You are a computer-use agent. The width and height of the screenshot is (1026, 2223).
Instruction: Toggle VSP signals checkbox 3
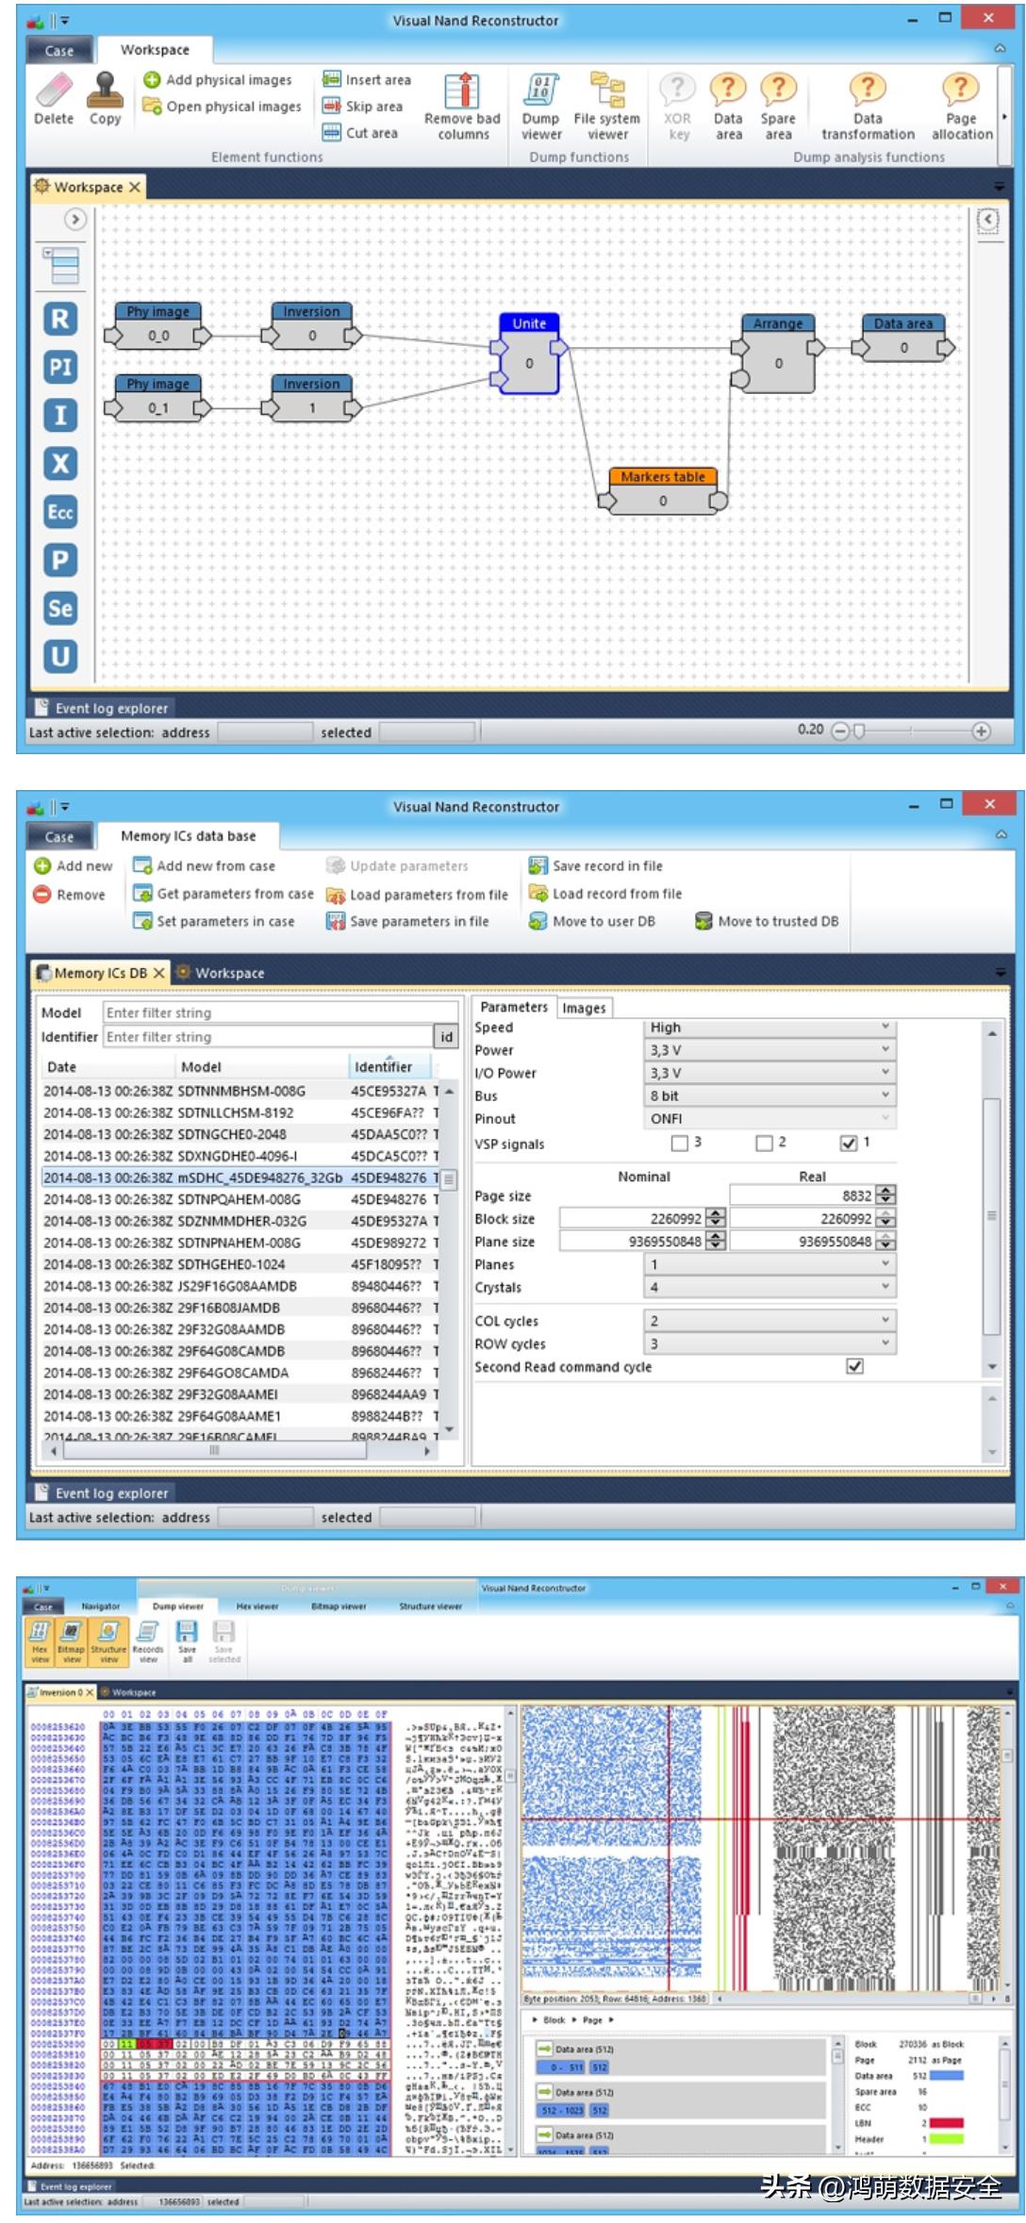[679, 1144]
